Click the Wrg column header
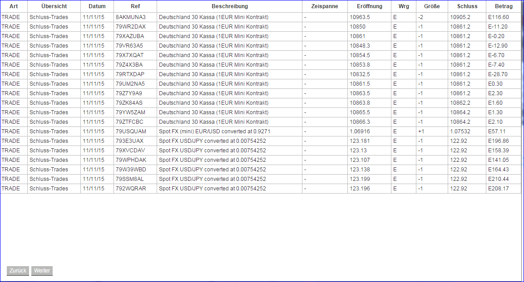 coord(404,6)
